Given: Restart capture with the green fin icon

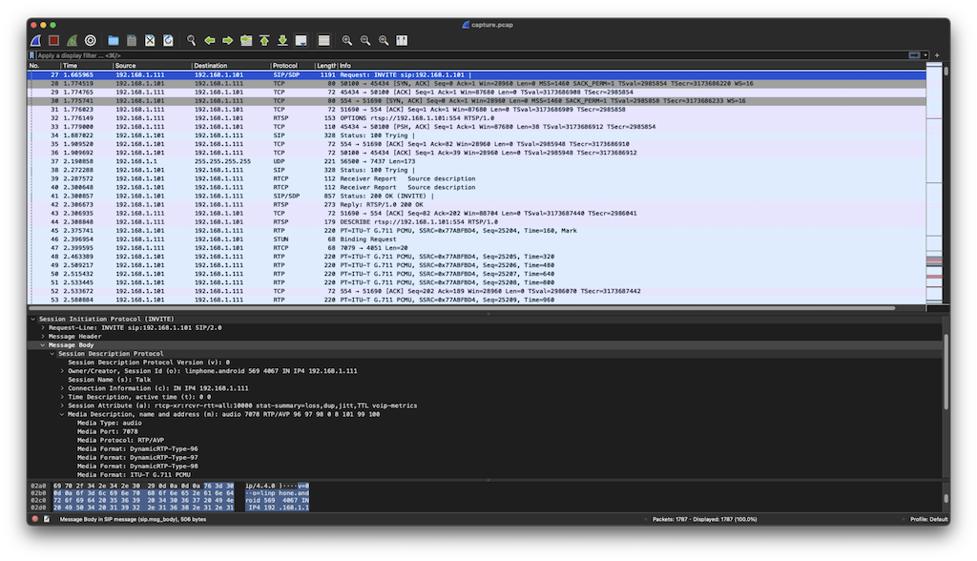Looking at the screenshot, I should [x=72, y=40].
